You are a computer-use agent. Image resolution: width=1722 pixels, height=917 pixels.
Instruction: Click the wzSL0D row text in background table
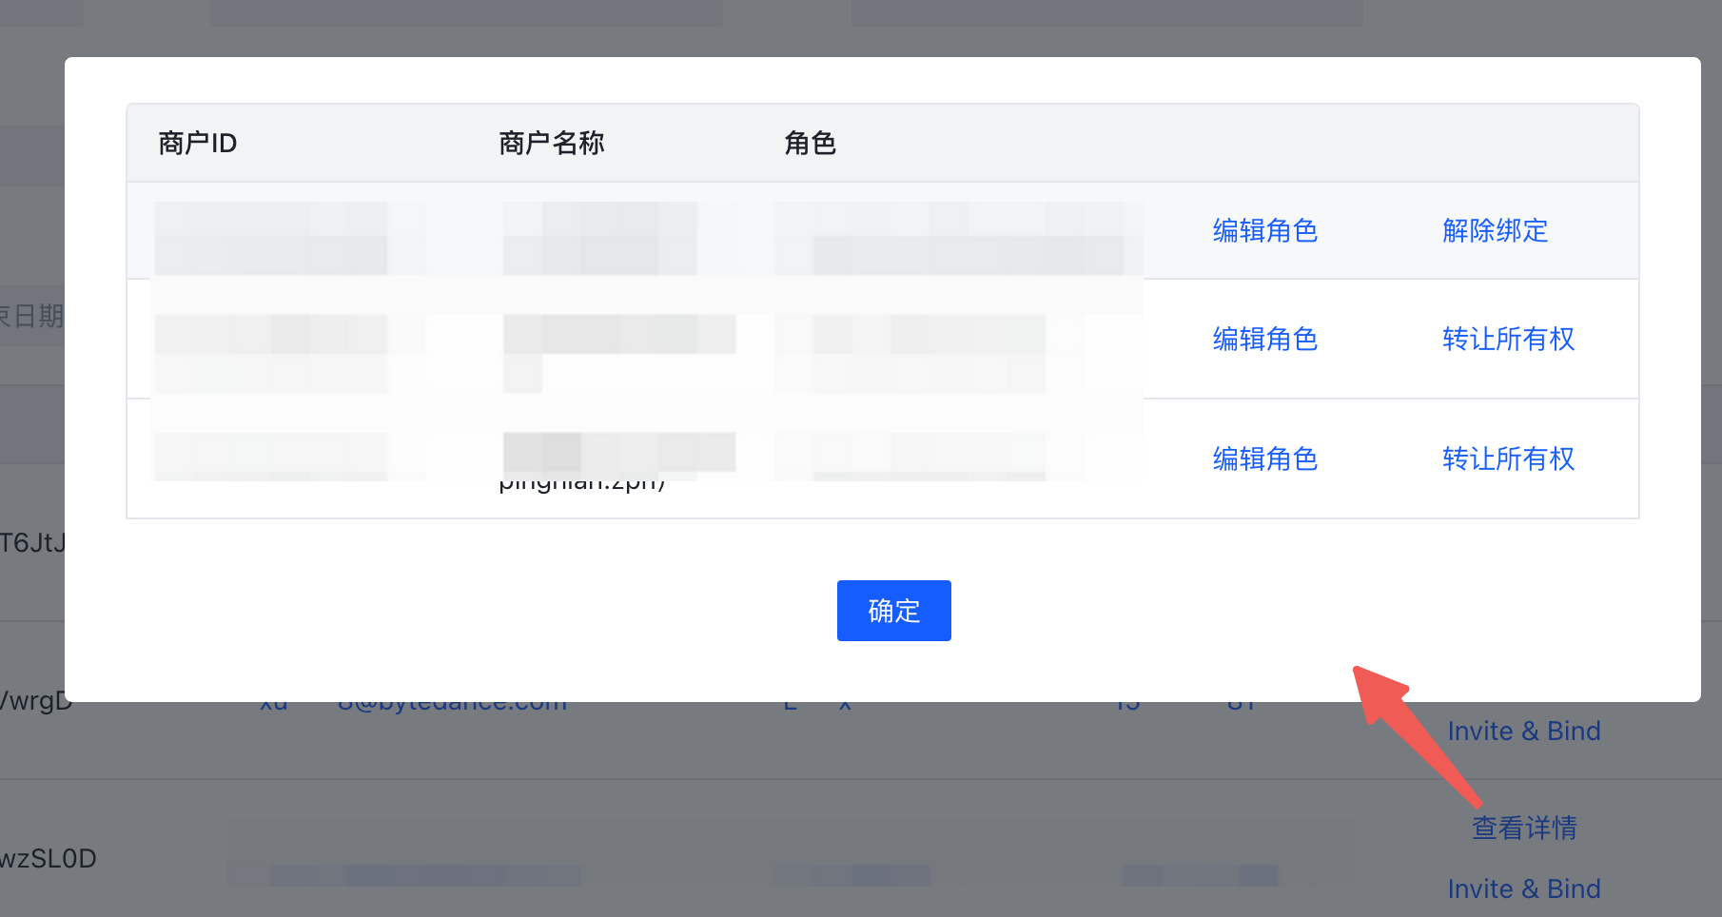(x=48, y=858)
